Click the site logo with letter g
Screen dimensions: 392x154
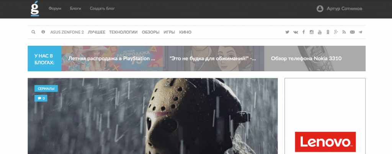(x=35, y=9)
